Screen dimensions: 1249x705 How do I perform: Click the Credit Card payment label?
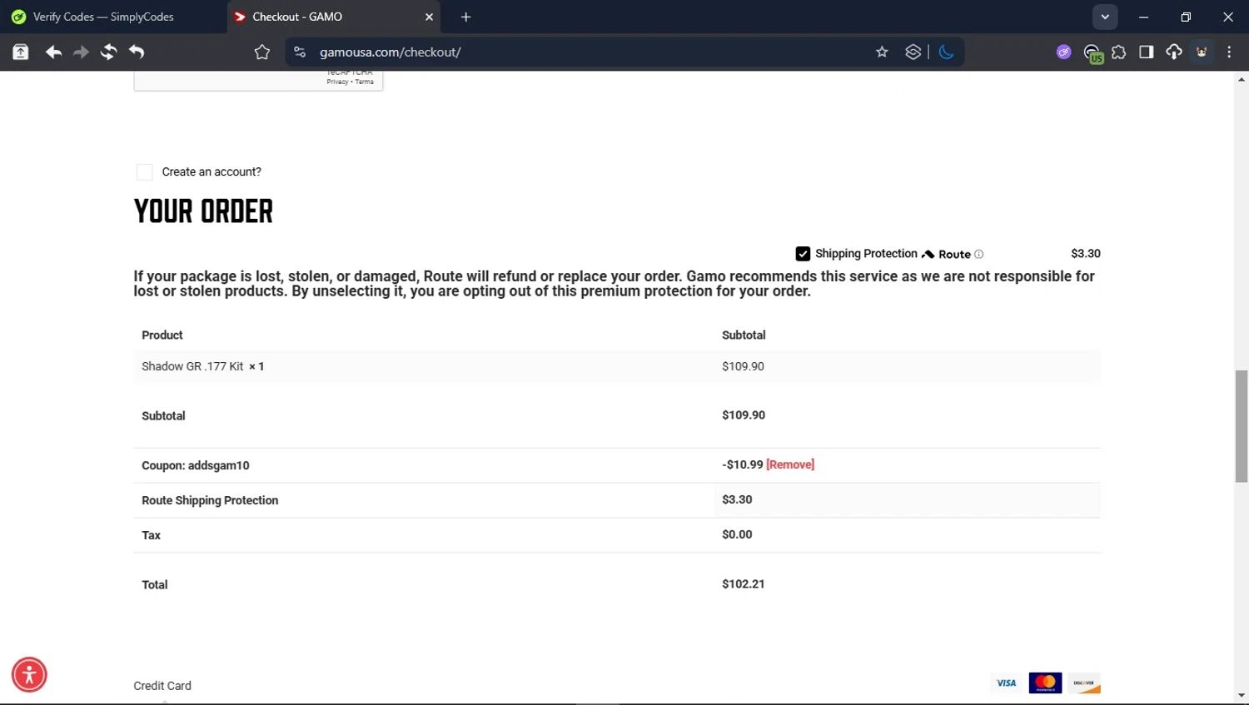[162, 686]
